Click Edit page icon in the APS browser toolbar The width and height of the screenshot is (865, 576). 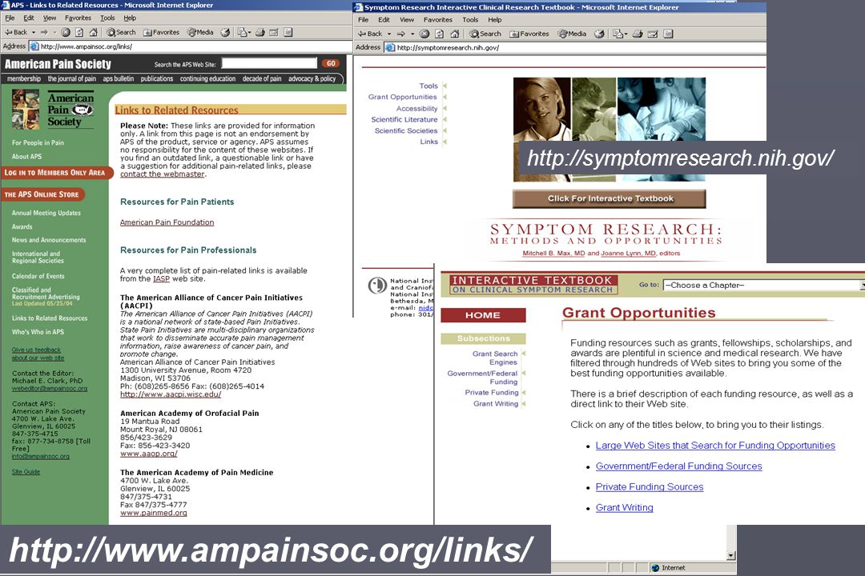coord(274,33)
